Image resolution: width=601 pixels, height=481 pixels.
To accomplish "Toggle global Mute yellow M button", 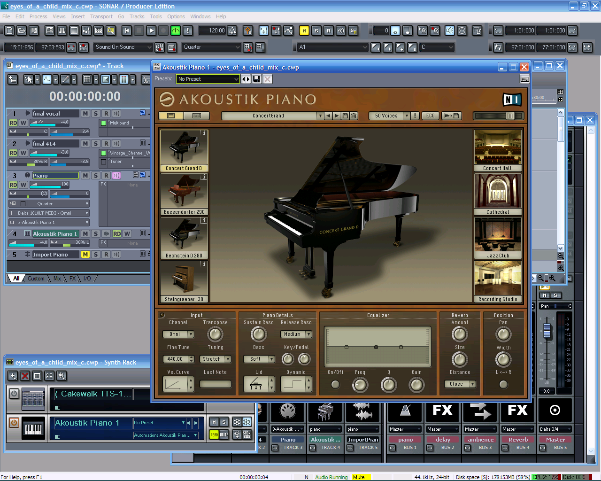I will coord(304,31).
